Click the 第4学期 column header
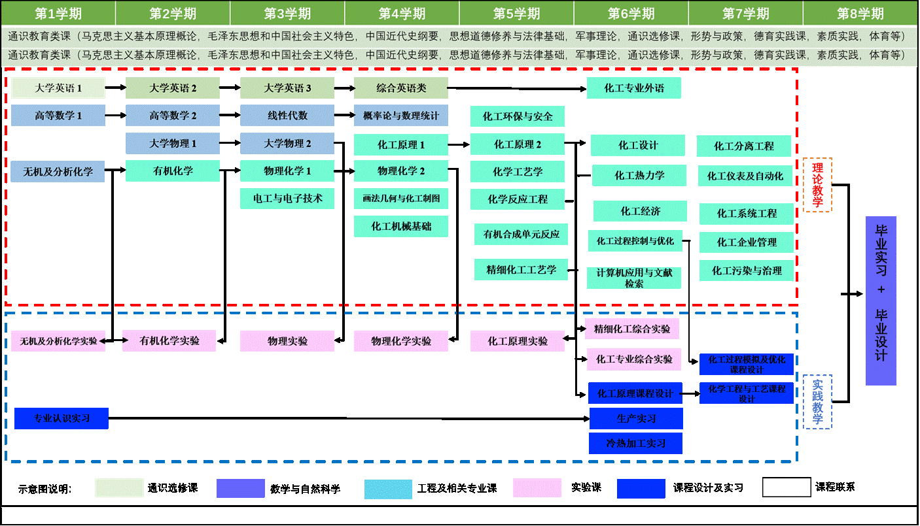This screenshot has height=526, width=920. pos(402,13)
